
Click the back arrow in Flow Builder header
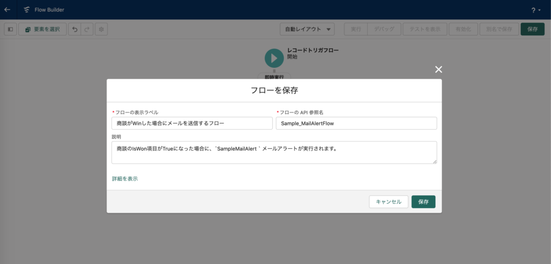tap(7, 10)
